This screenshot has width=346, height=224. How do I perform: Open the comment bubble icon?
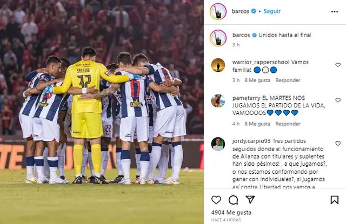pos(233,200)
